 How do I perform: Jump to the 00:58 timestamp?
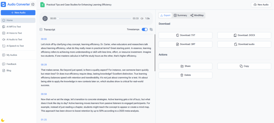coord(44,94)
